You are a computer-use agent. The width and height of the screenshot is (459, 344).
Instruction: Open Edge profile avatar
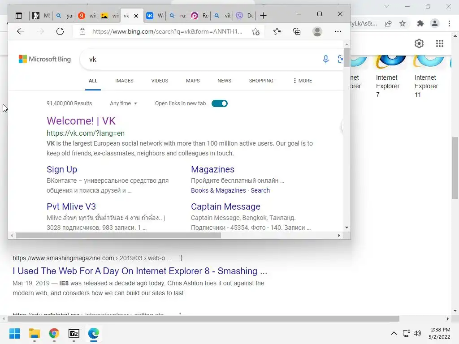point(317,31)
